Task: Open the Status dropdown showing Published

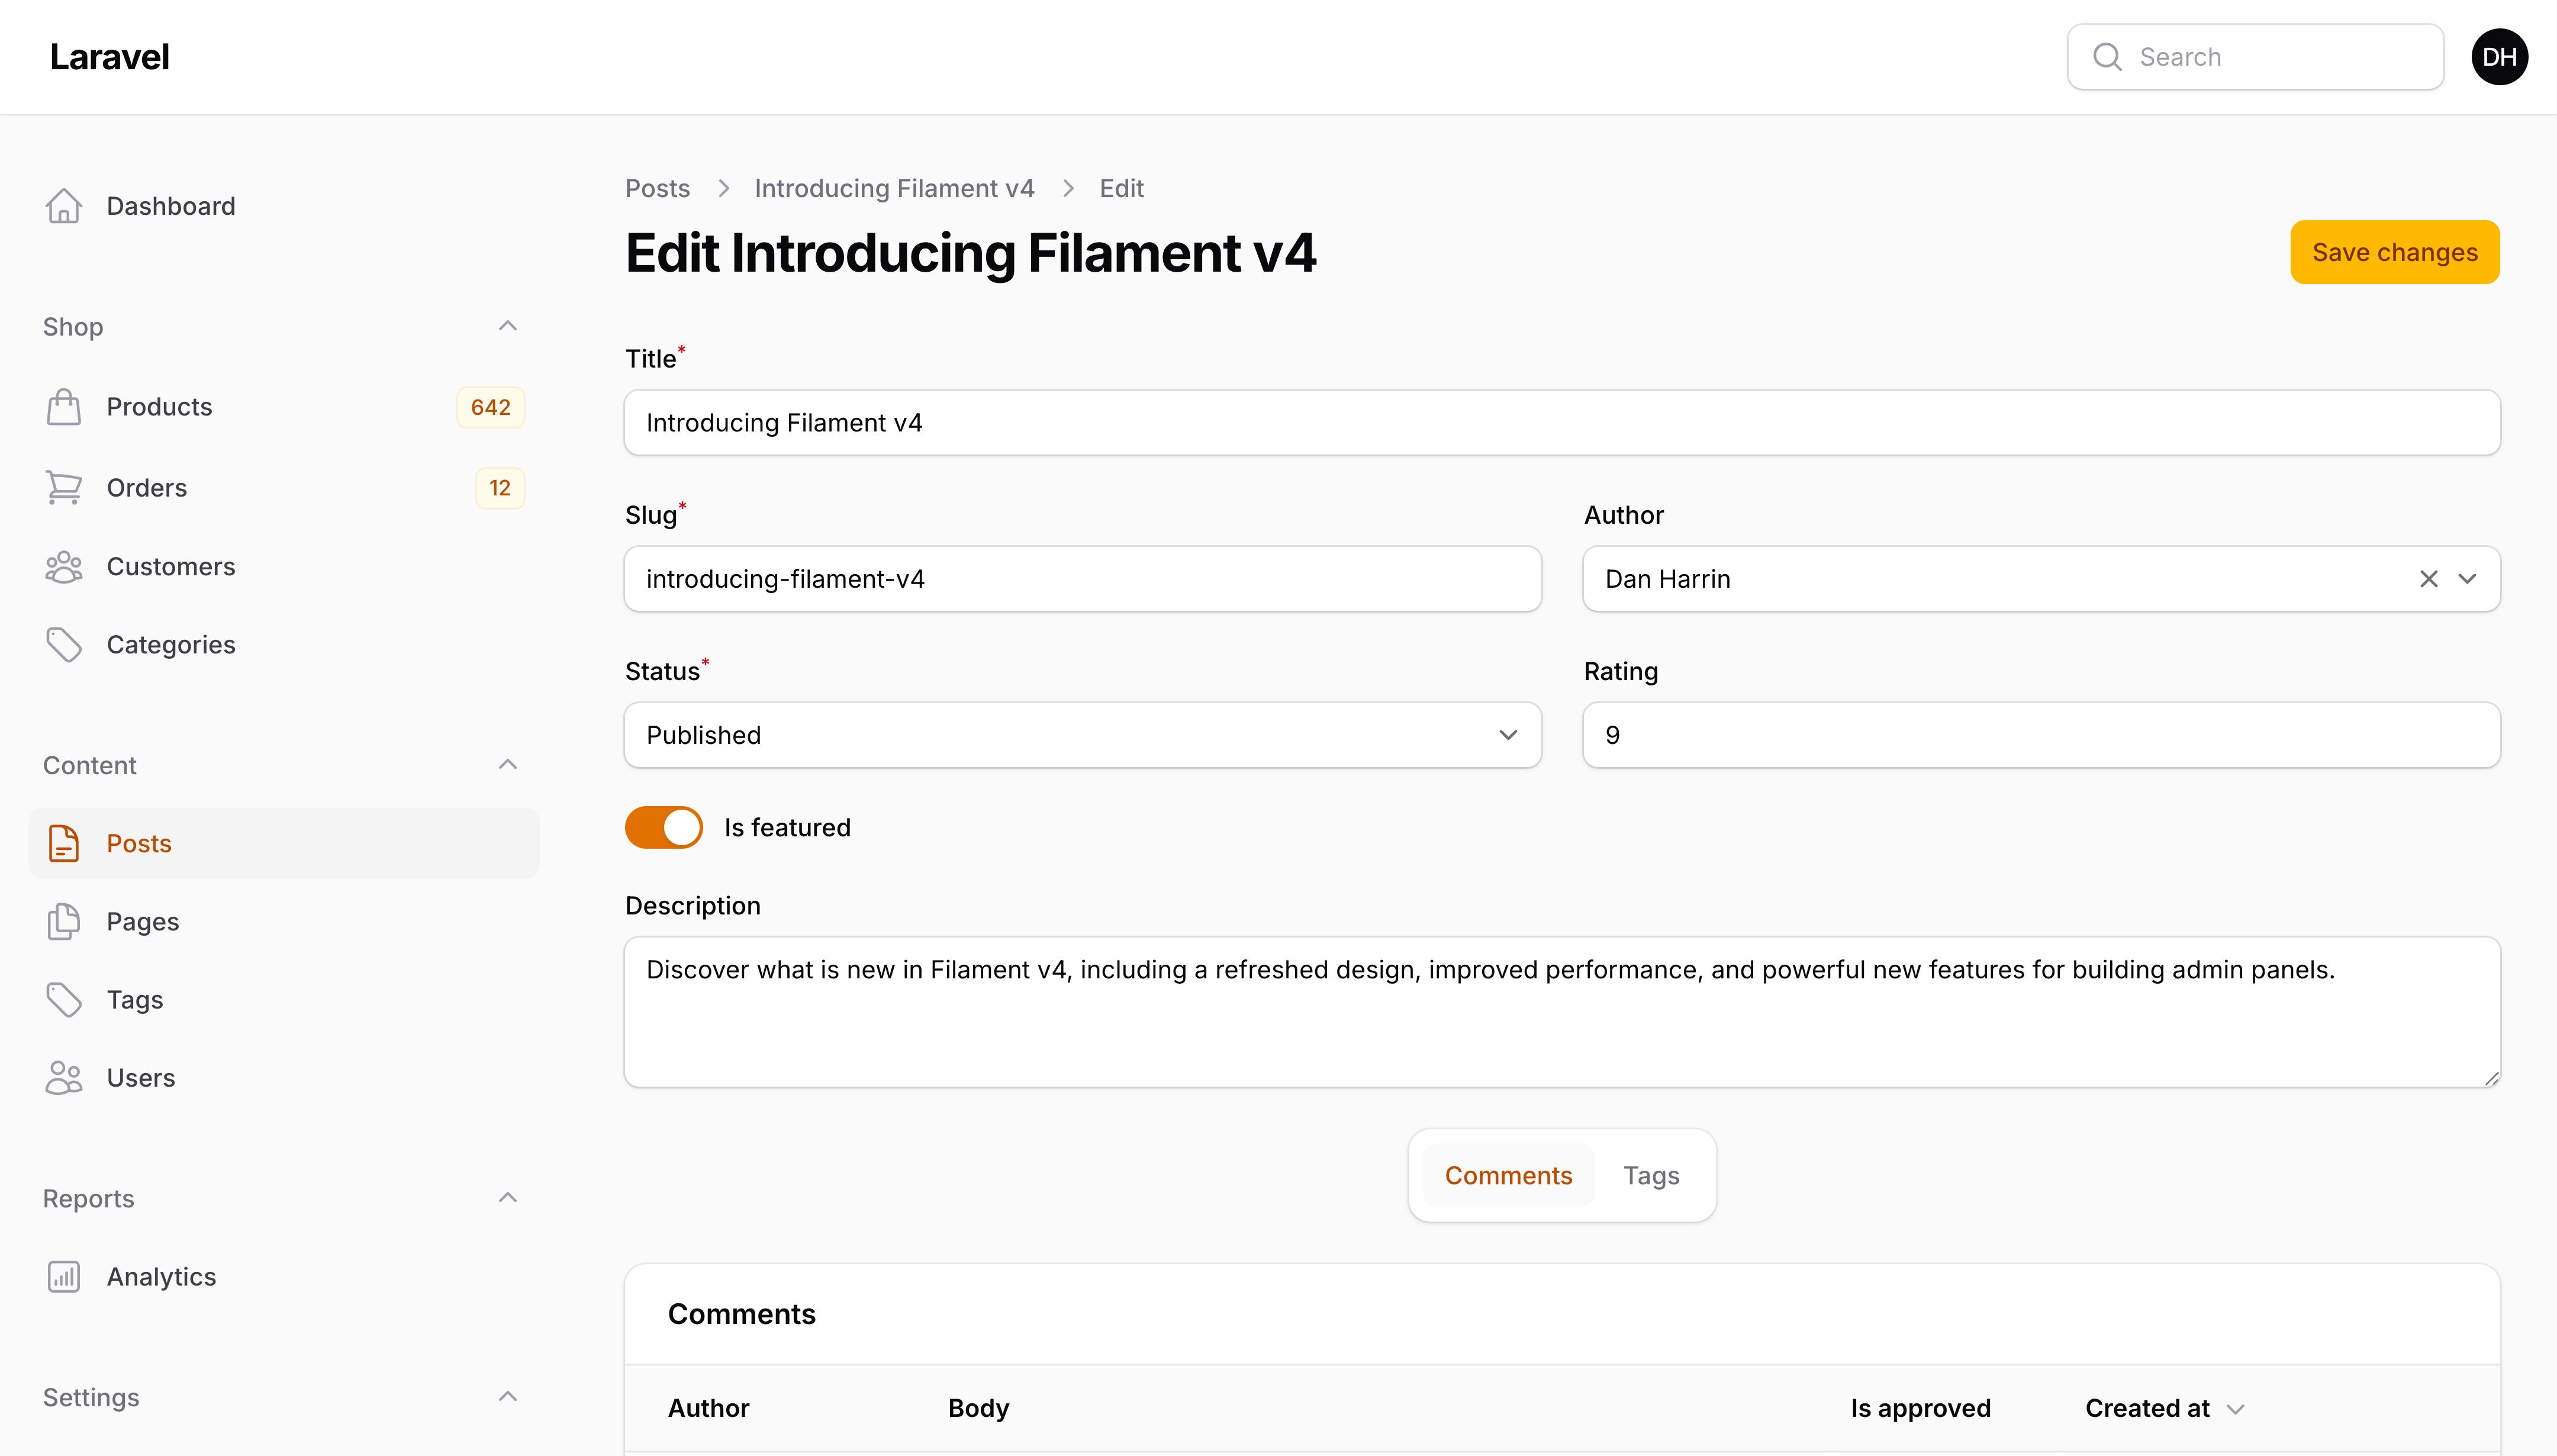Action: (1083, 735)
